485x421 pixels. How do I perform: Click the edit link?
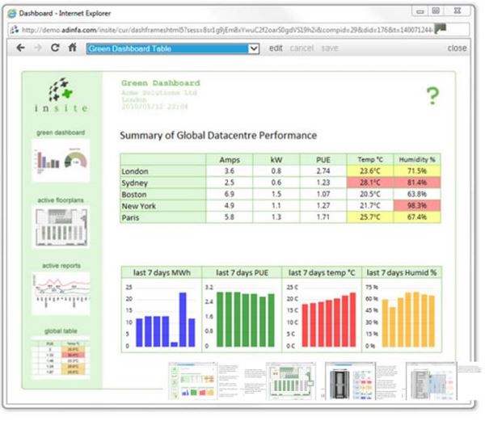coord(276,48)
